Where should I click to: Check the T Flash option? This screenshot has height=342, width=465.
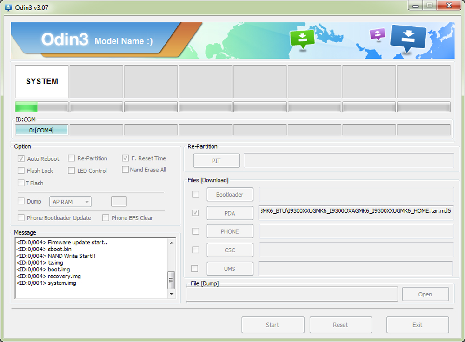click(21, 183)
